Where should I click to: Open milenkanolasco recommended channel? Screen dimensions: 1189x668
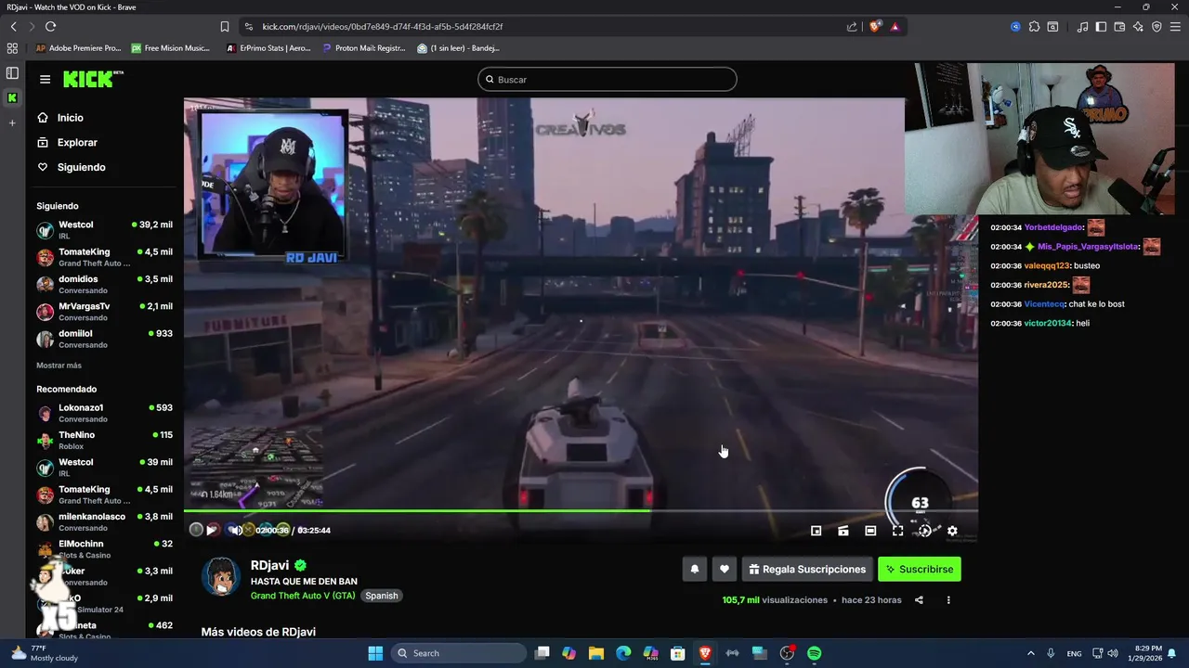[104, 521]
